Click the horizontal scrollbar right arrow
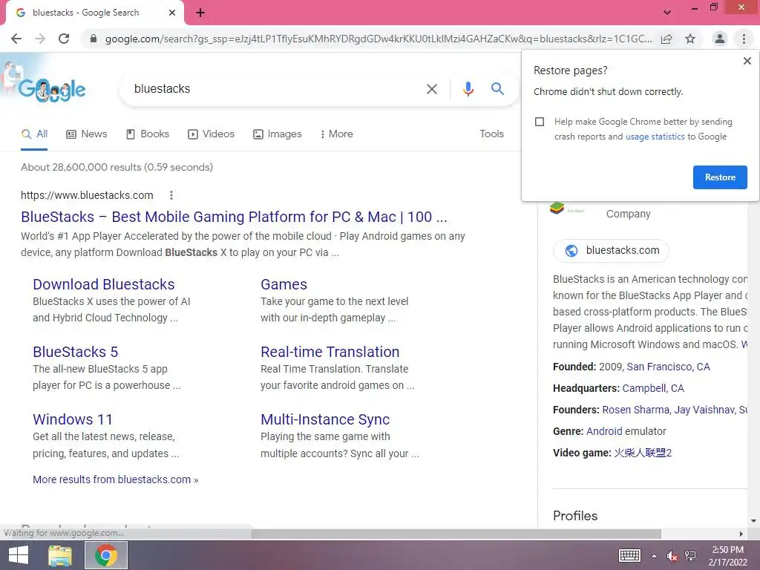 pos(741,534)
